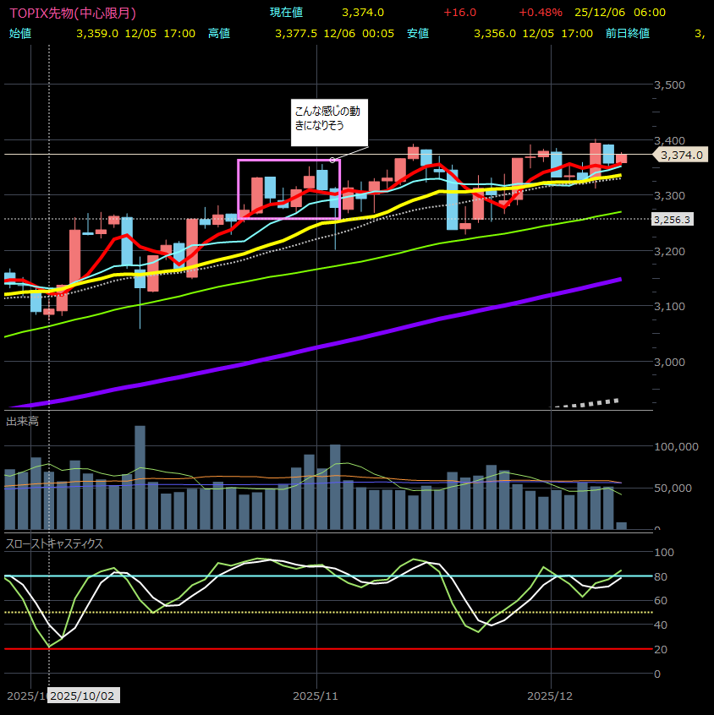This screenshot has height=715, width=714.
Task: Click the shortest, rightmost volume bar
Action: pyautogui.click(x=622, y=526)
